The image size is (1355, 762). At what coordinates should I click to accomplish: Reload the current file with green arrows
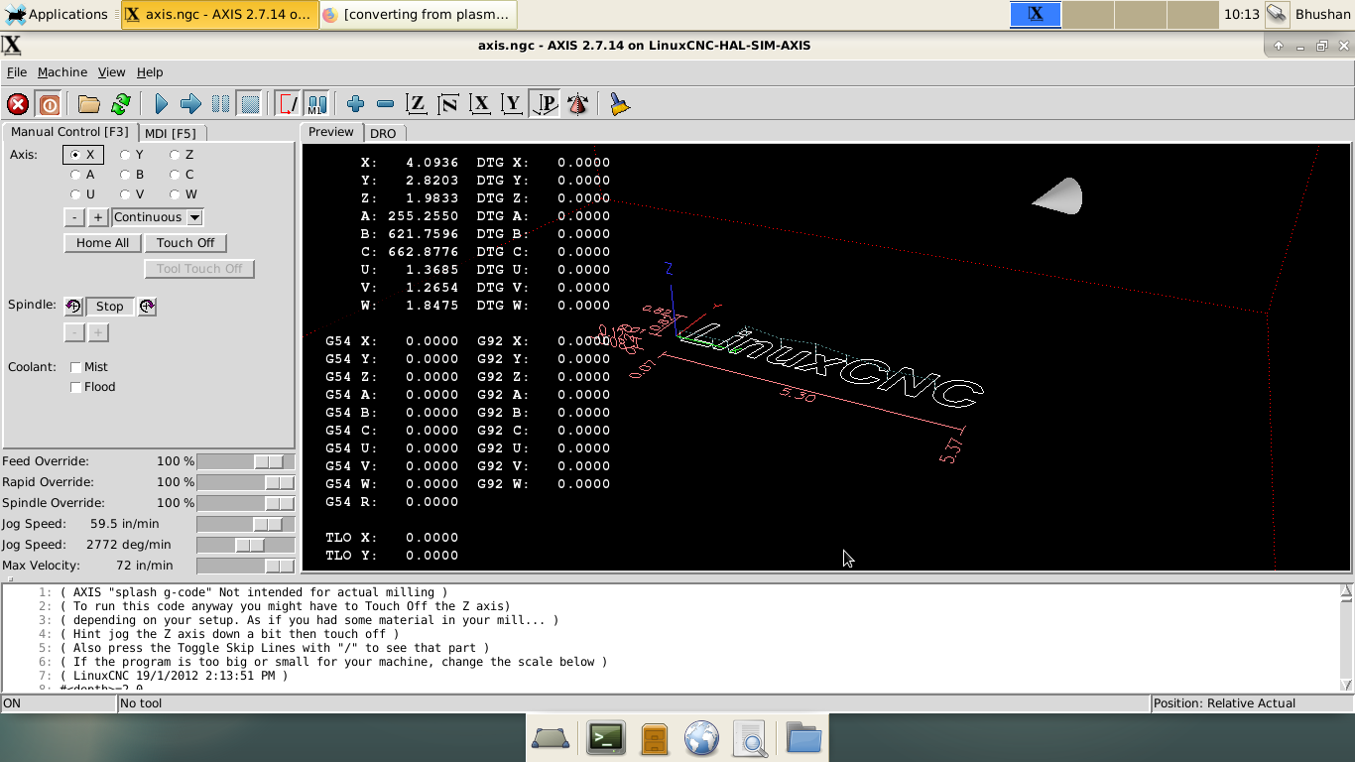[x=121, y=104]
